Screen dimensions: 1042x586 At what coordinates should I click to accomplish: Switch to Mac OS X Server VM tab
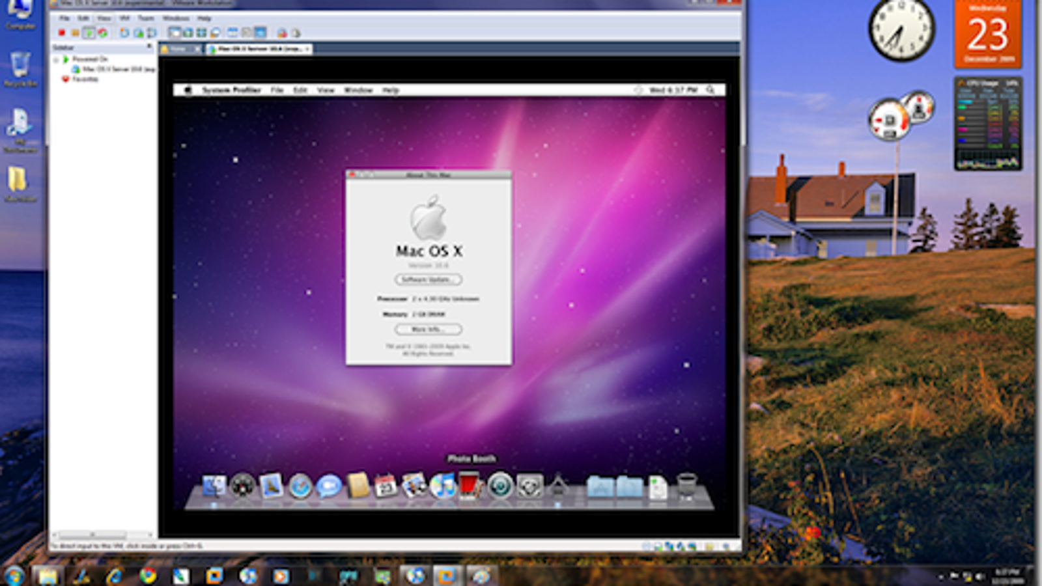(x=259, y=49)
